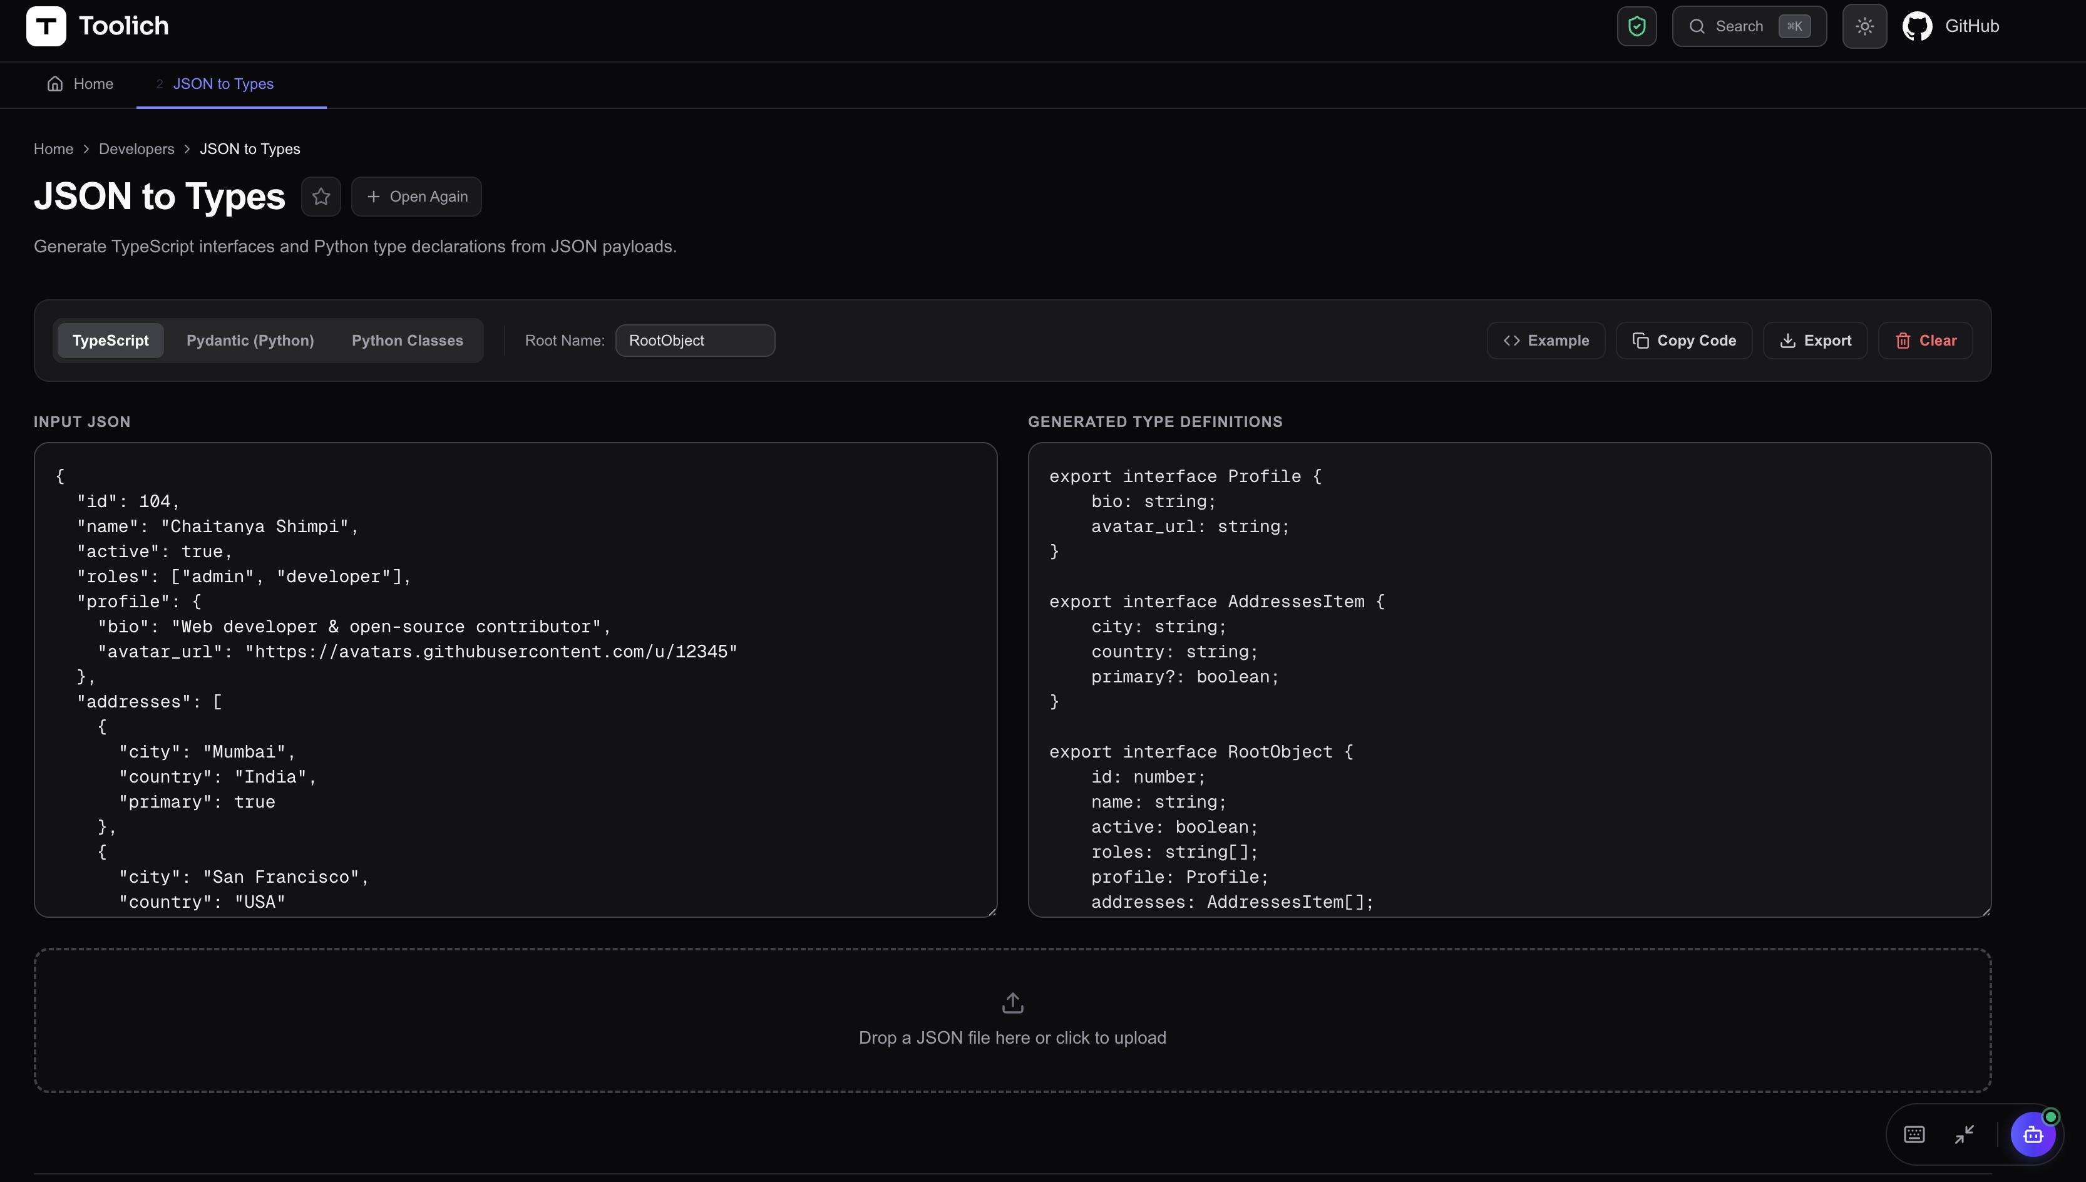Click the "export interface AddressesItem {" line
The height and width of the screenshot is (1182, 2086).
pos(1216,602)
